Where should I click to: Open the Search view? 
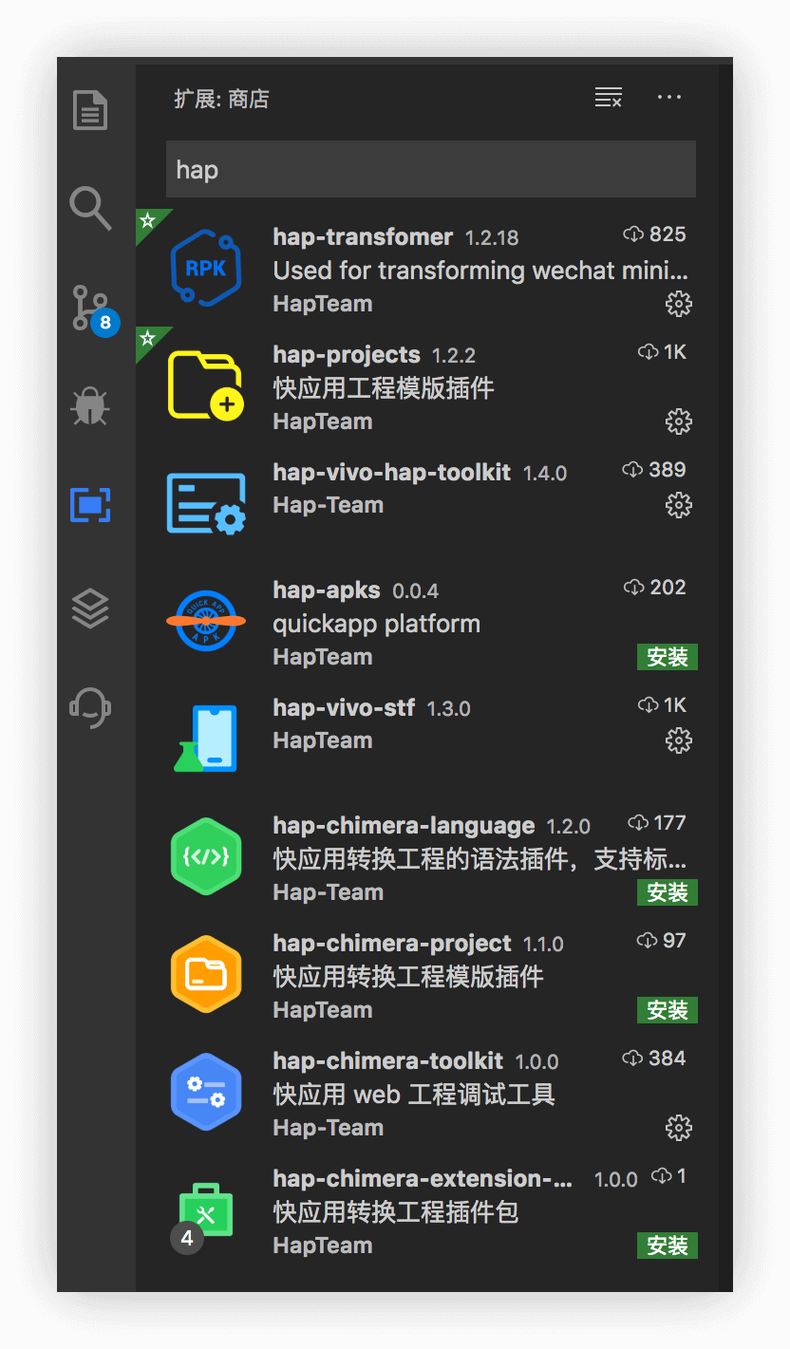(x=90, y=209)
